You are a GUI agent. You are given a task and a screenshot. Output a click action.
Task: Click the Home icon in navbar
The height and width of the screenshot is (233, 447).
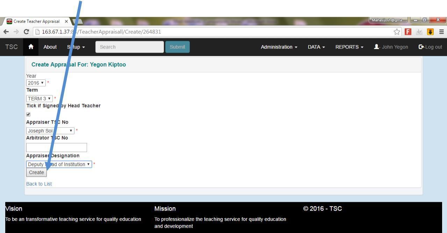(x=31, y=47)
